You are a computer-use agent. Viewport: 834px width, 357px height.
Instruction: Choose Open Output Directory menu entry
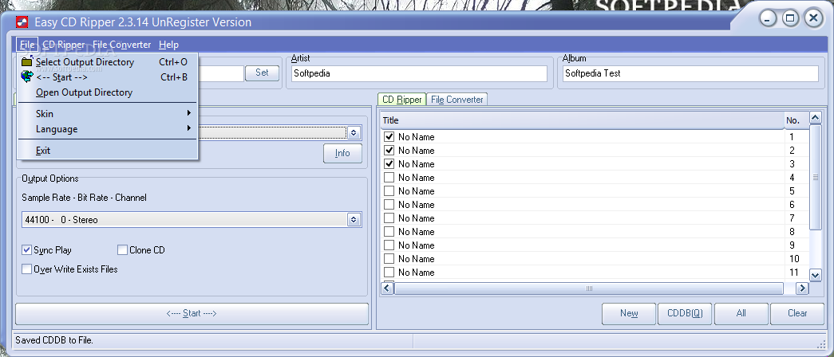coord(108,92)
